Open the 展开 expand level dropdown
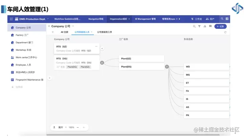Image resolution: width=244 pixels, height=137 pixels. click(x=62, y=128)
